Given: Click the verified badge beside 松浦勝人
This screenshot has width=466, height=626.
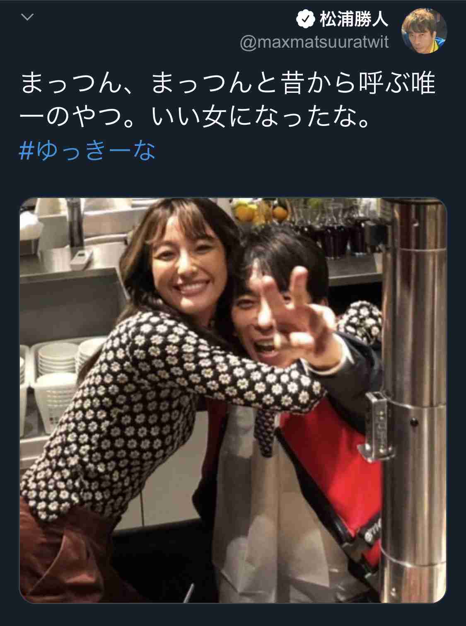Looking at the screenshot, I should (x=306, y=19).
